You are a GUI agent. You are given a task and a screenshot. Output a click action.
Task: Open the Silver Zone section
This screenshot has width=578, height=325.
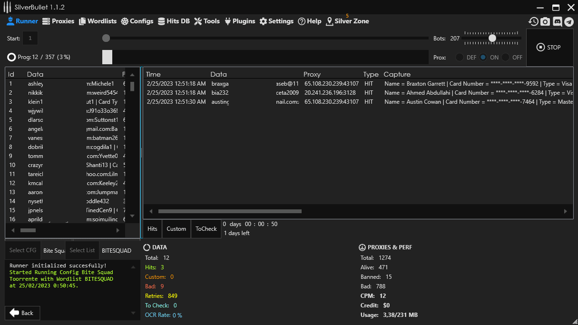(347, 21)
